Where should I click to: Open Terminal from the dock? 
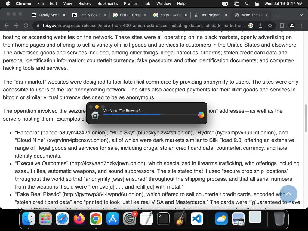[x=163, y=219]
